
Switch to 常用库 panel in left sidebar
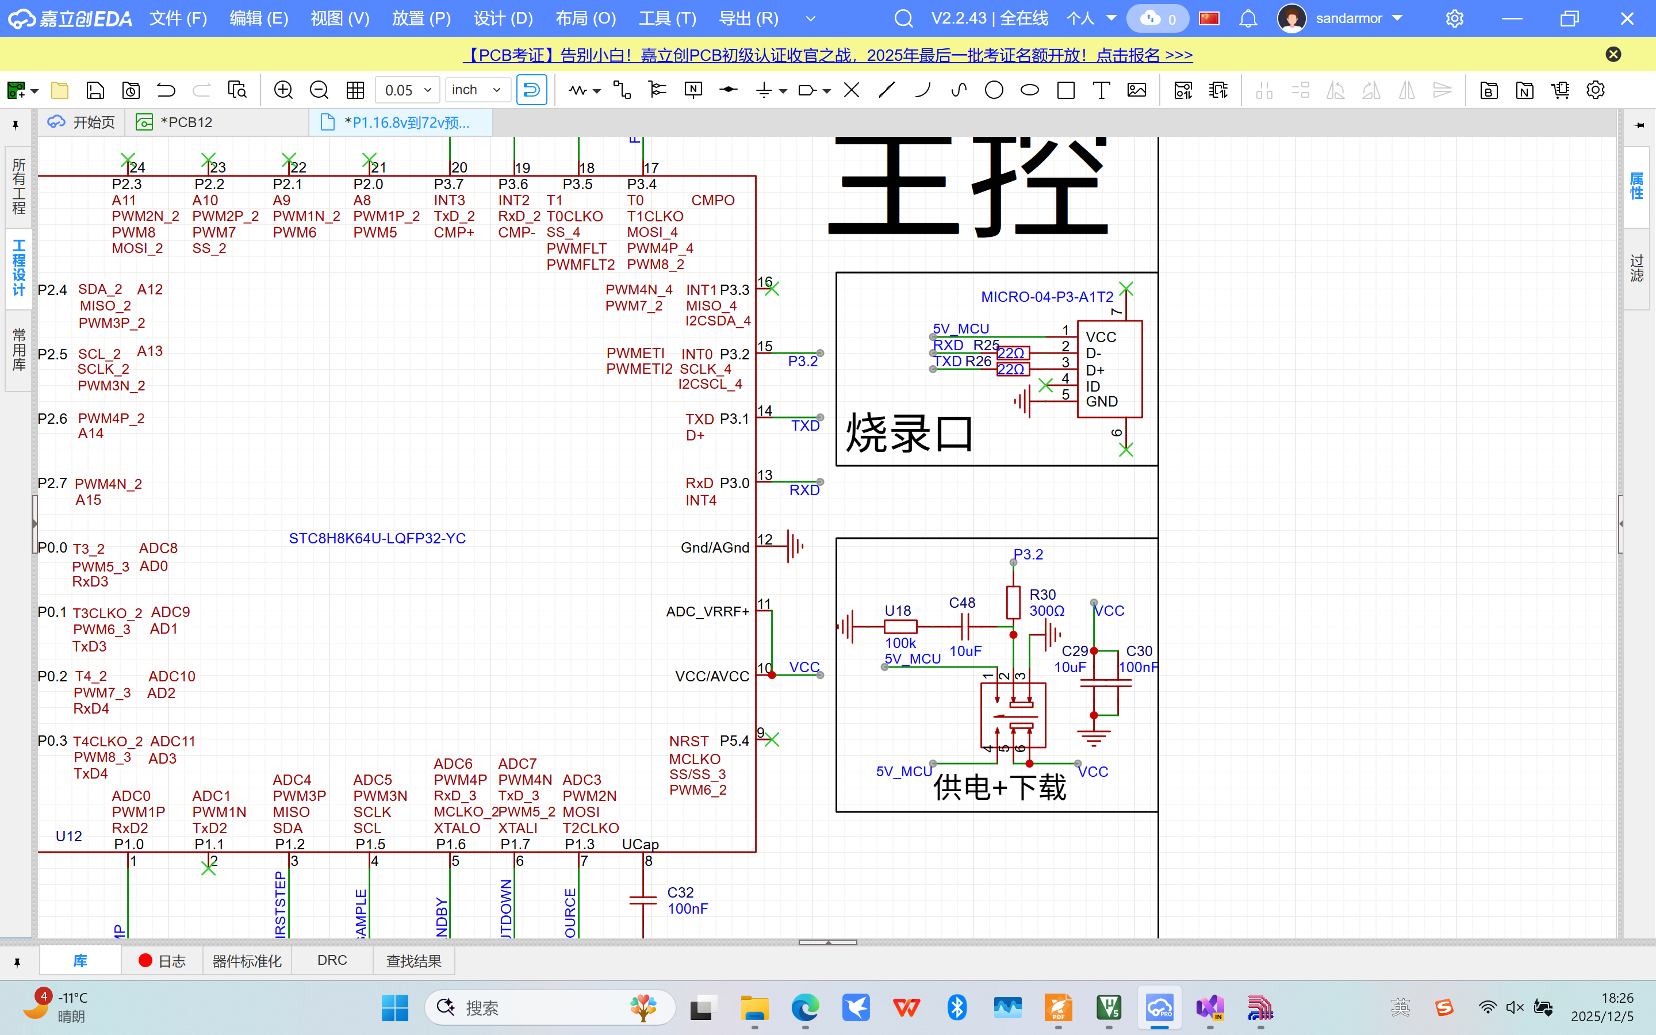point(17,349)
